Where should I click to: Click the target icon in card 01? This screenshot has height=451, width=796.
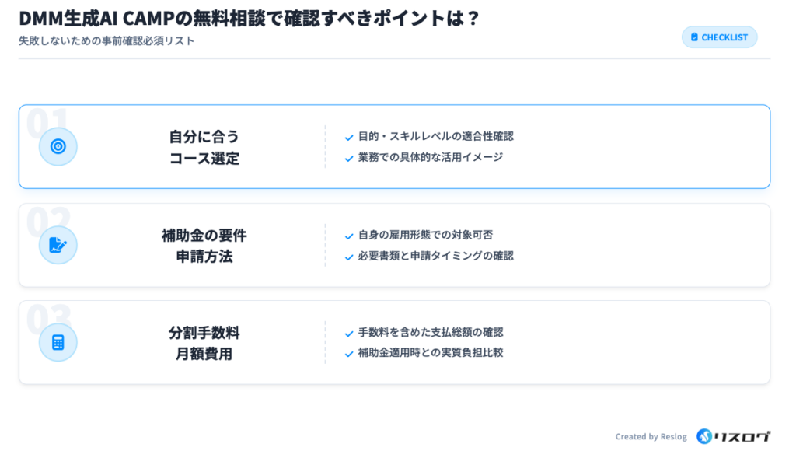58,146
